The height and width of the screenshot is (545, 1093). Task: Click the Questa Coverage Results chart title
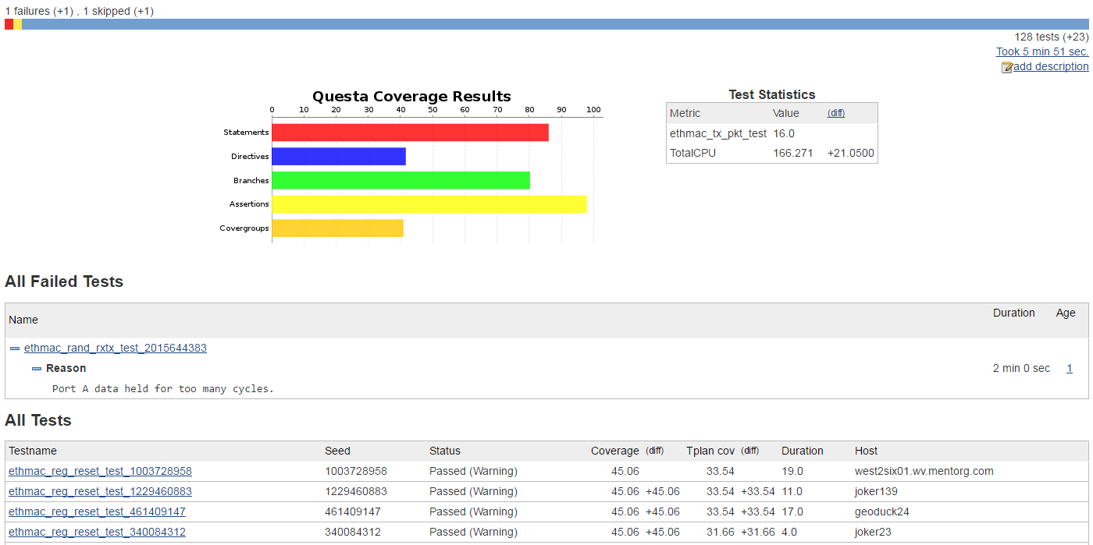coord(411,97)
